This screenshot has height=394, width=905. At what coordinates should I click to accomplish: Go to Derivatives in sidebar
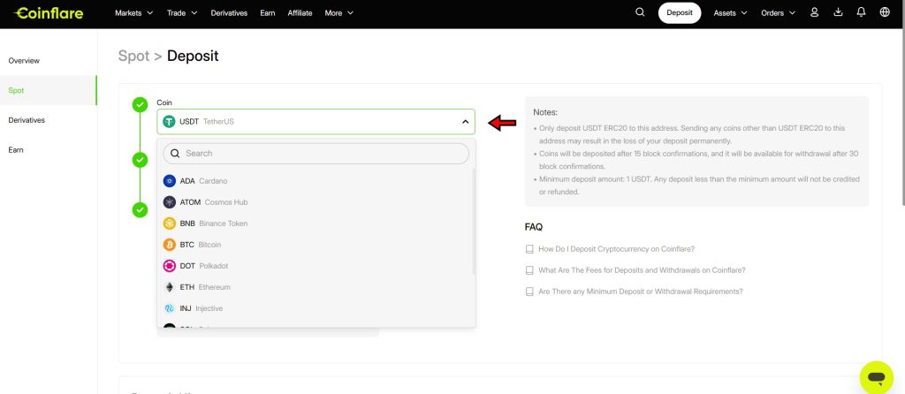pyautogui.click(x=27, y=120)
